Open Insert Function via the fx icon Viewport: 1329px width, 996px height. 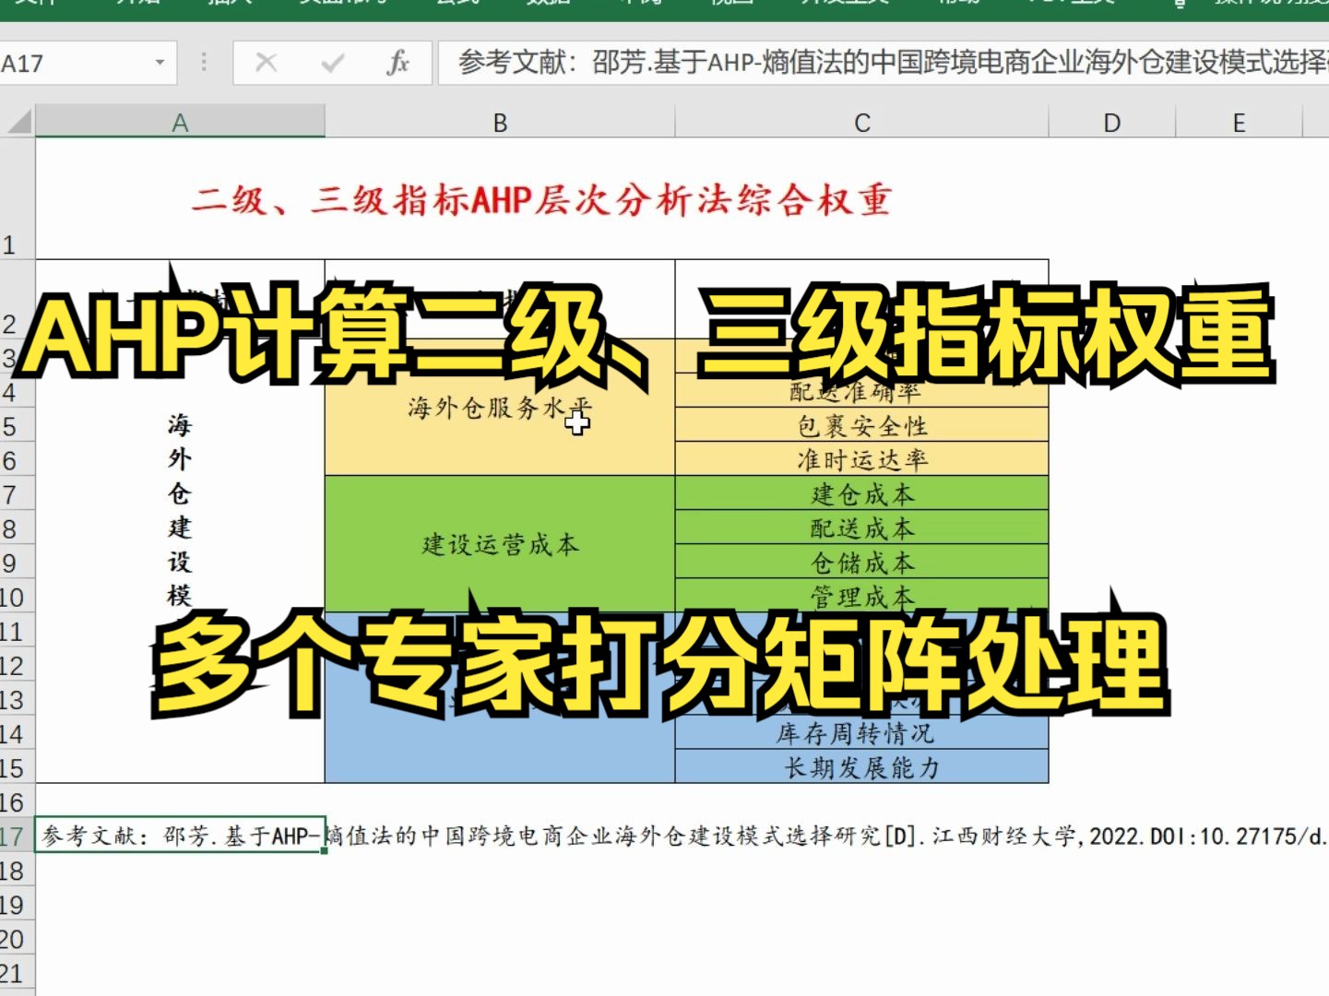coord(398,63)
